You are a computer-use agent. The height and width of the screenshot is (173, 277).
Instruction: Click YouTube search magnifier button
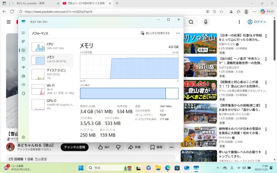(191, 22)
